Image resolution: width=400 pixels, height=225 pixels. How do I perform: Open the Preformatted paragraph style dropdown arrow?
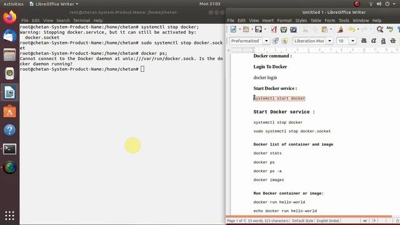(266, 41)
